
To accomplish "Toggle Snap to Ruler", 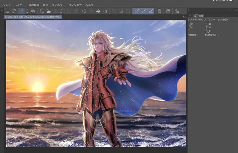I will [136, 11].
